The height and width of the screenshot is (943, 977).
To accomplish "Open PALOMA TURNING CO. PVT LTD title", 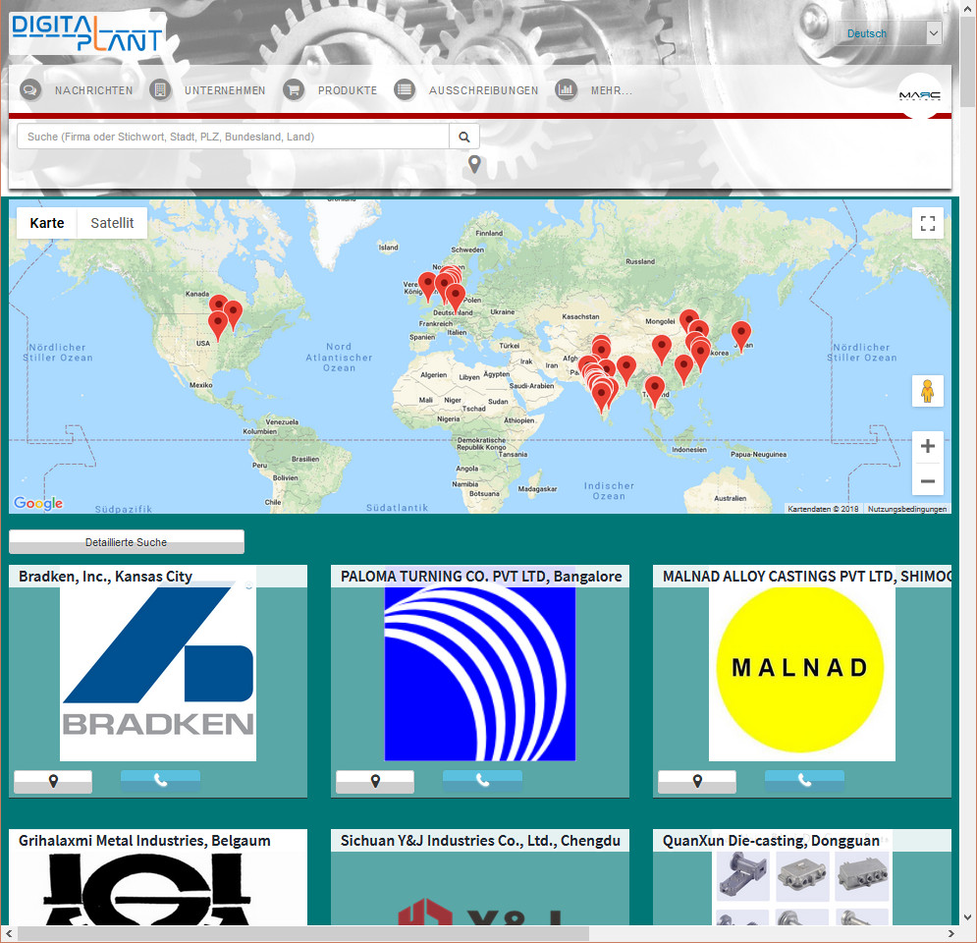I will pyautogui.click(x=481, y=577).
